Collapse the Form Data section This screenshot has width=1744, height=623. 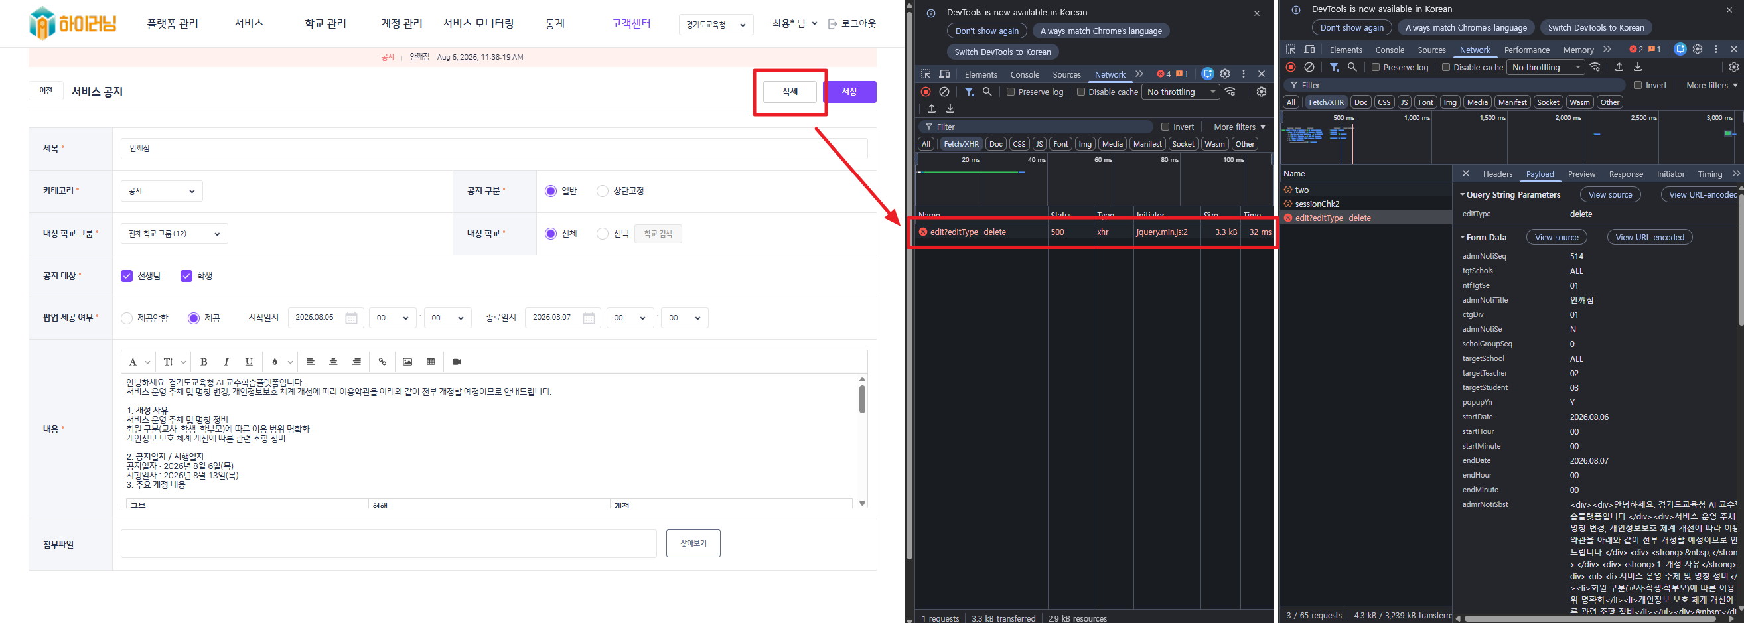[1483, 237]
